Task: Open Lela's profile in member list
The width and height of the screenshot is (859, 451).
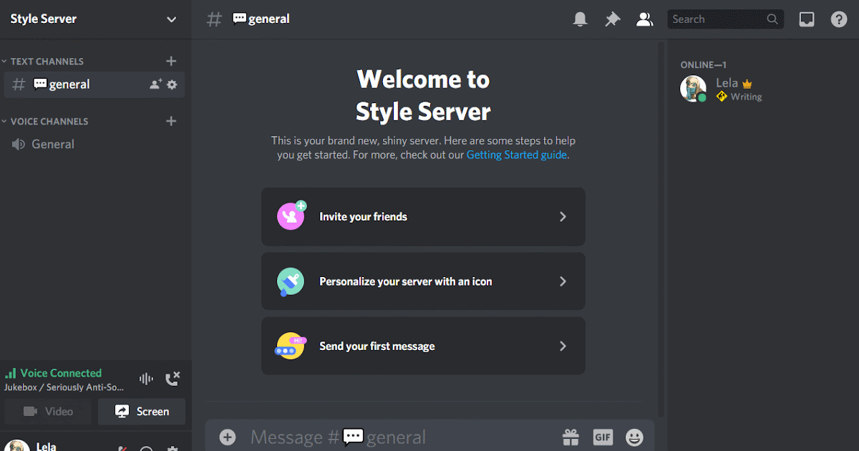Action: coord(762,89)
